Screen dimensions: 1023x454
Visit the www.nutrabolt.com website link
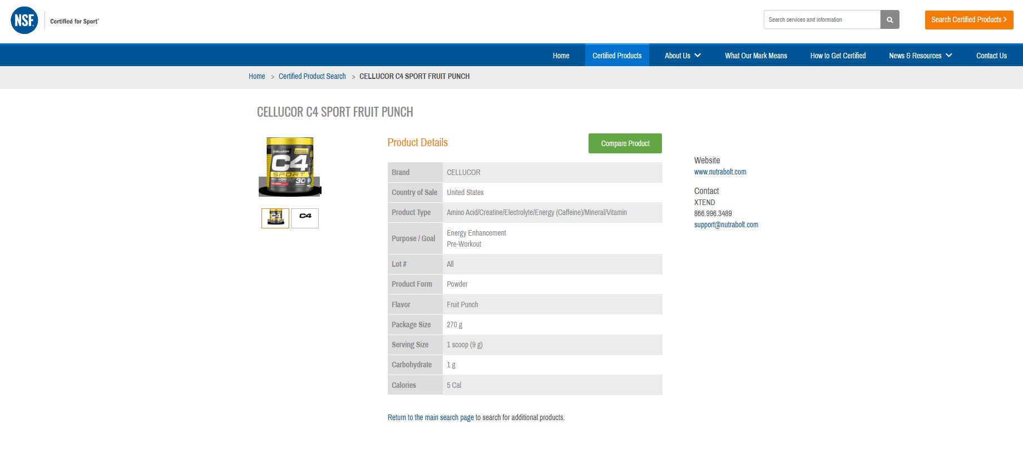click(720, 172)
